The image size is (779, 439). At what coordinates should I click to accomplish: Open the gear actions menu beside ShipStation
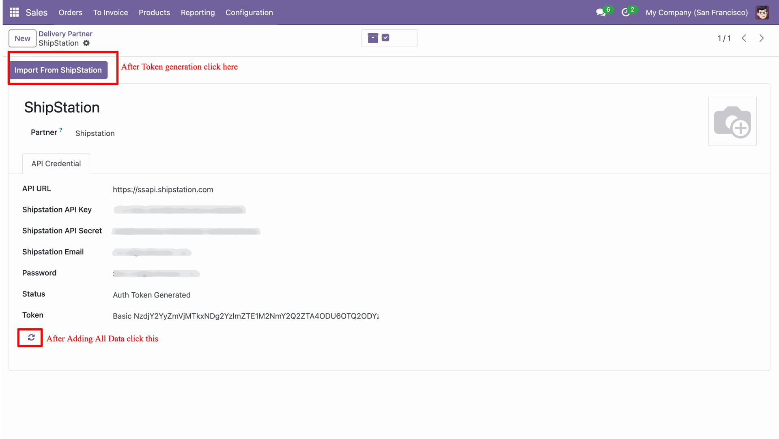[86, 43]
